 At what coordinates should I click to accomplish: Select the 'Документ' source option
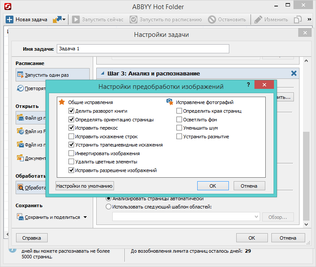pos(31,158)
